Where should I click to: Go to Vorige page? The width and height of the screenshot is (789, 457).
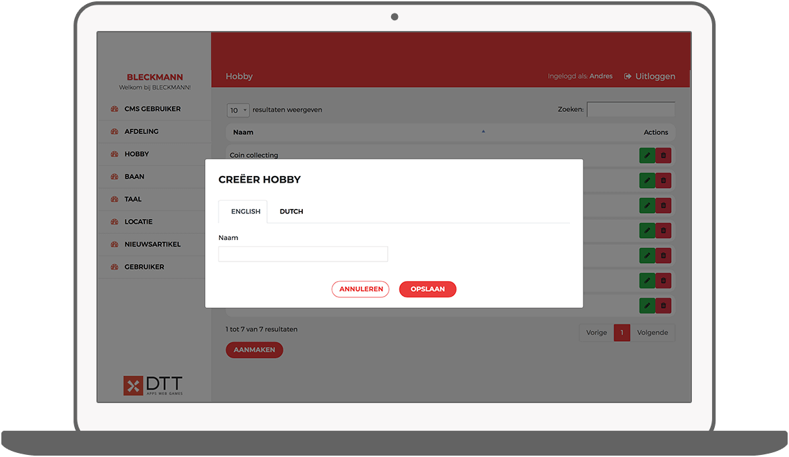597,332
